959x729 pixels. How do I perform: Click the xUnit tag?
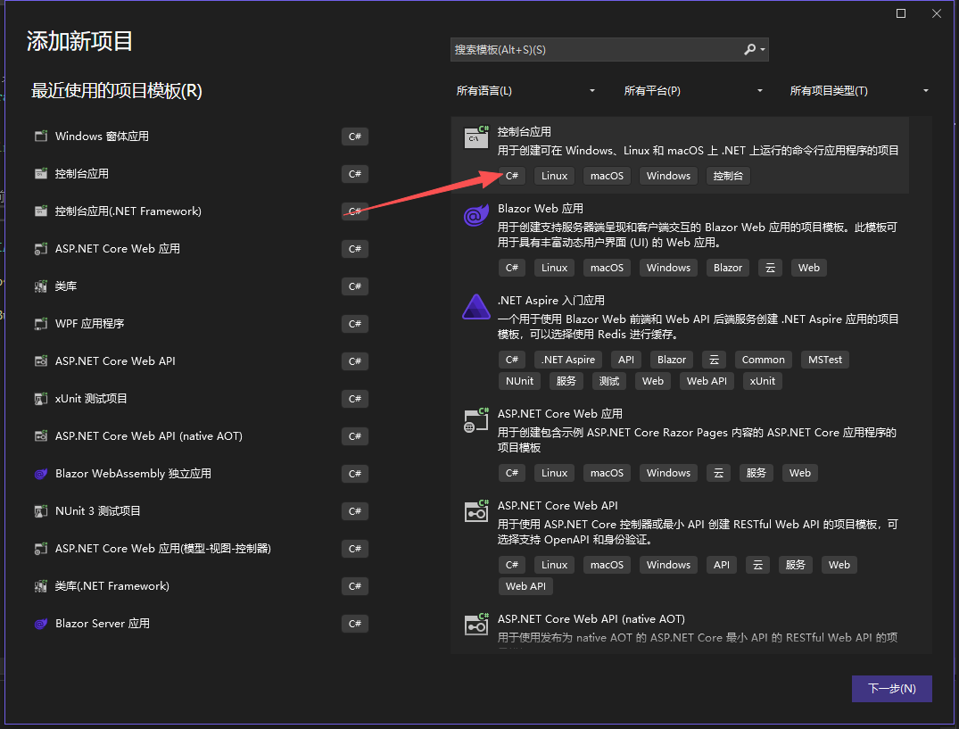762,381
